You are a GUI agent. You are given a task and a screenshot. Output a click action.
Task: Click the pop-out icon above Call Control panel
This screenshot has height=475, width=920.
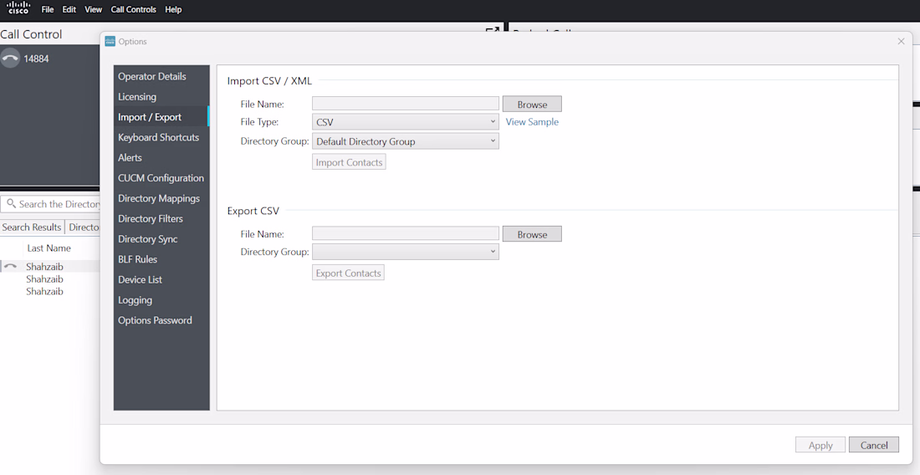493,30
